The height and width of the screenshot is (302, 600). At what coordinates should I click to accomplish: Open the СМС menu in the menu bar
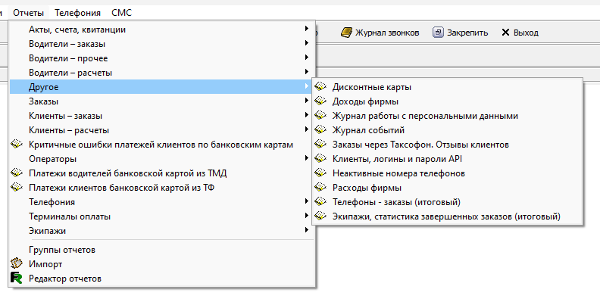click(122, 13)
